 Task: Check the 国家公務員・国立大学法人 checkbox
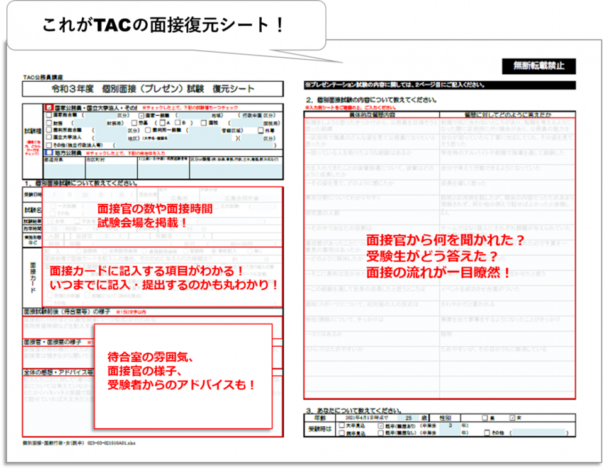pyautogui.click(x=48, y=108)
